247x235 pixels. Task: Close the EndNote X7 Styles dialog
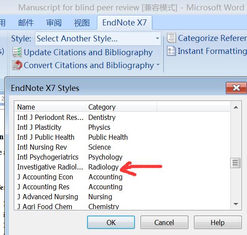click(236, 88)
